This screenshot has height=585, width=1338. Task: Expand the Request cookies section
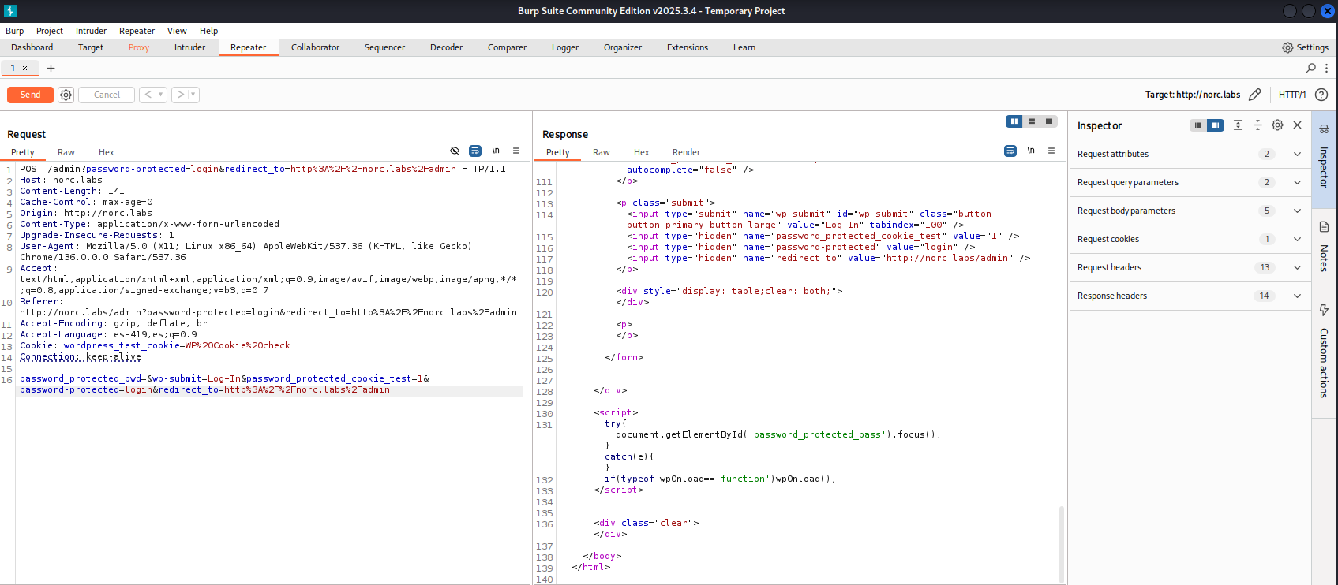pos(1297,239)
